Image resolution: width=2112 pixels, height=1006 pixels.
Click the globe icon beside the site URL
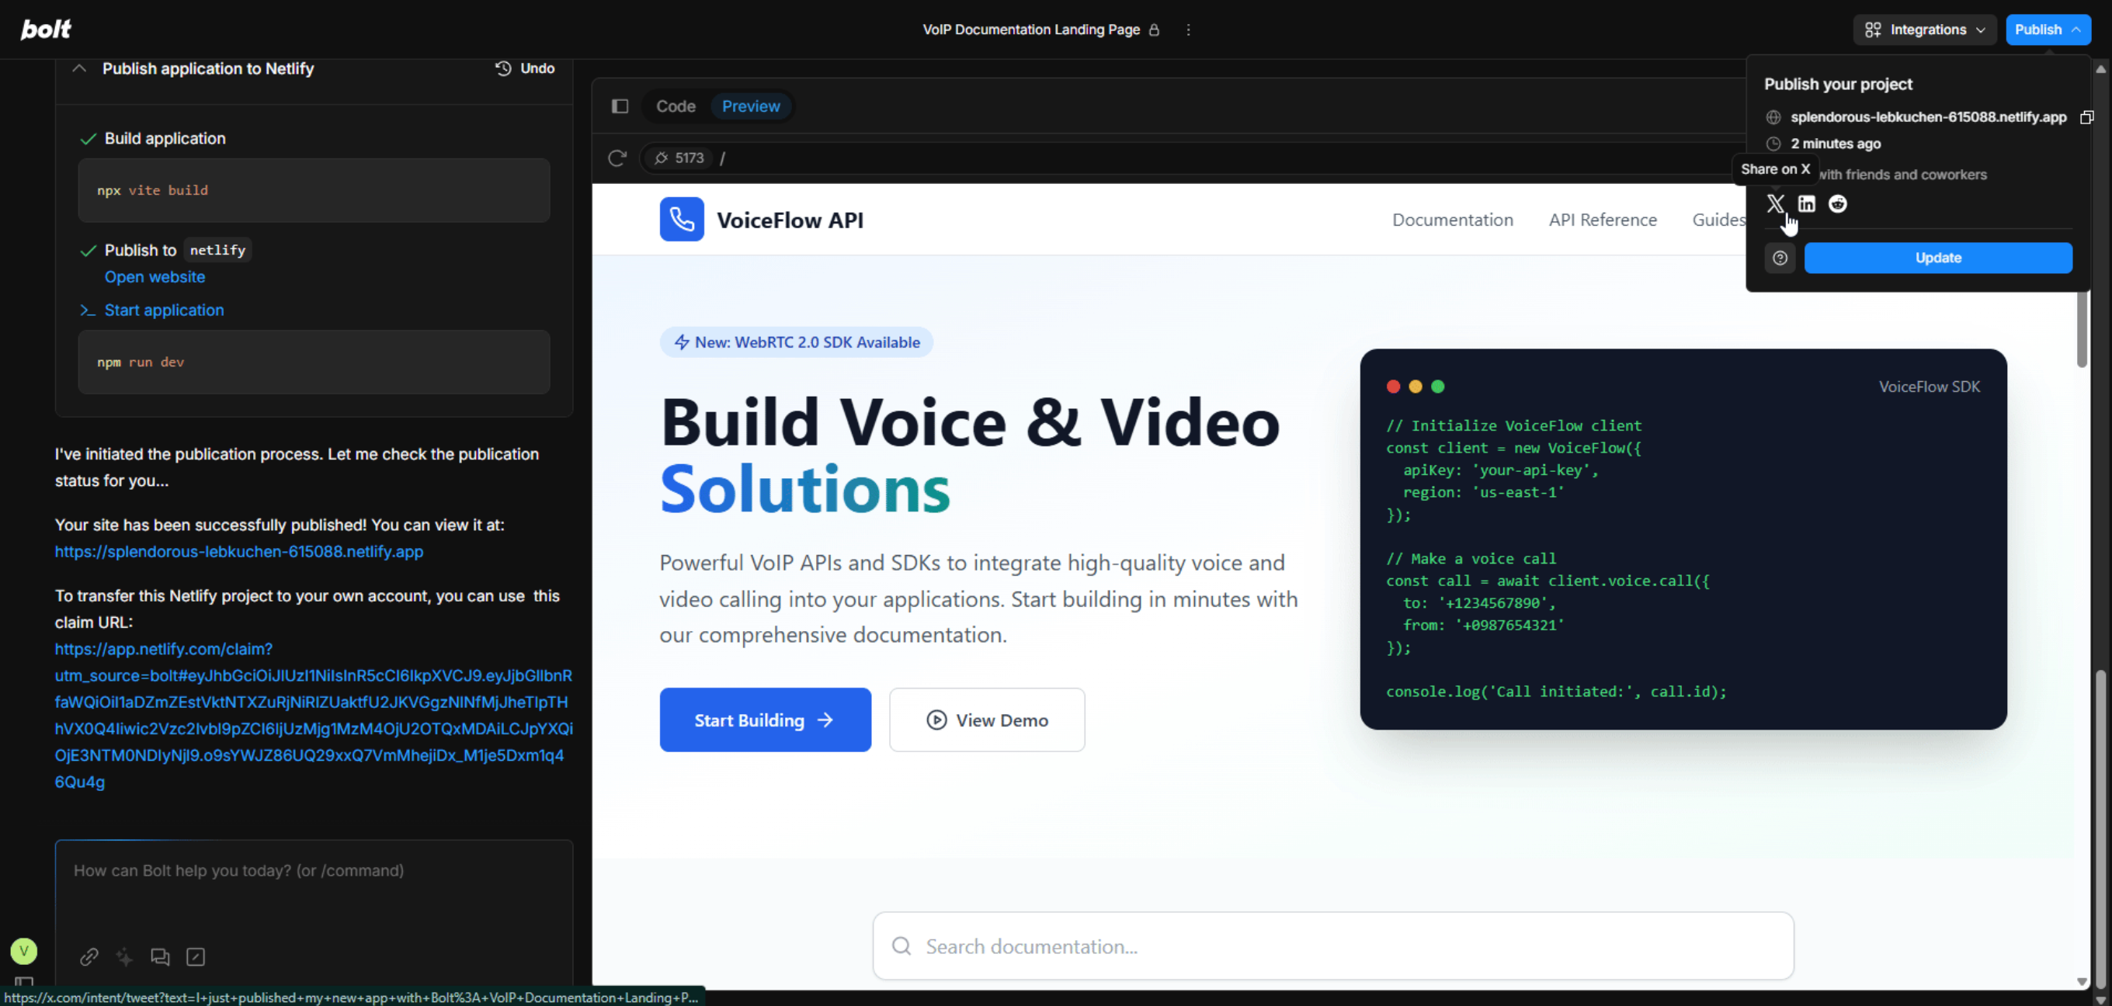pos(1773,117)
